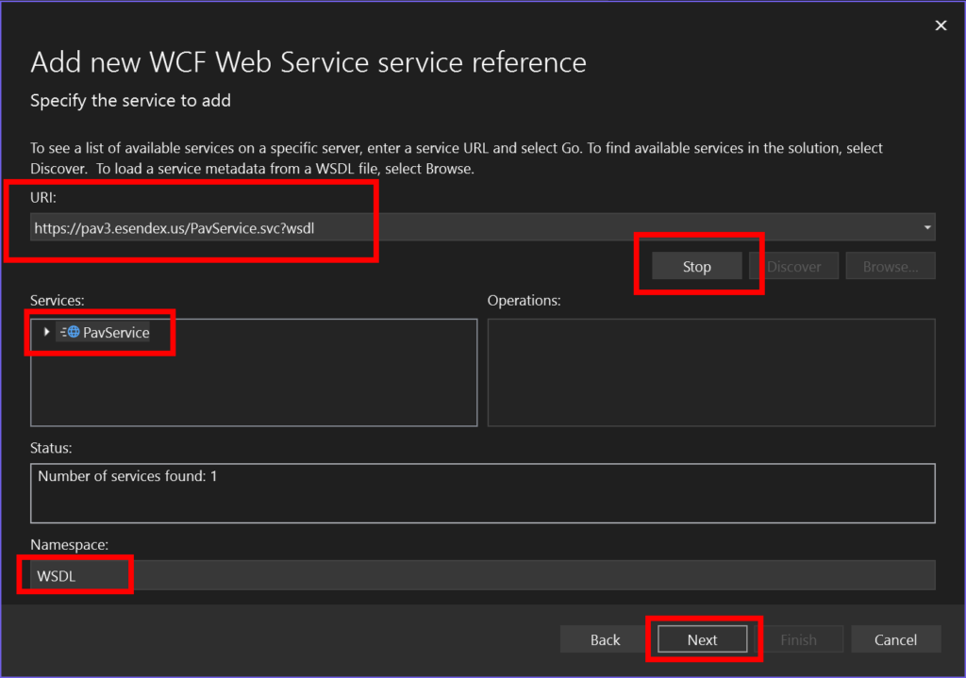966x678 pixels.
Task: Return to previous page with Back
Action: pos(605,639)
